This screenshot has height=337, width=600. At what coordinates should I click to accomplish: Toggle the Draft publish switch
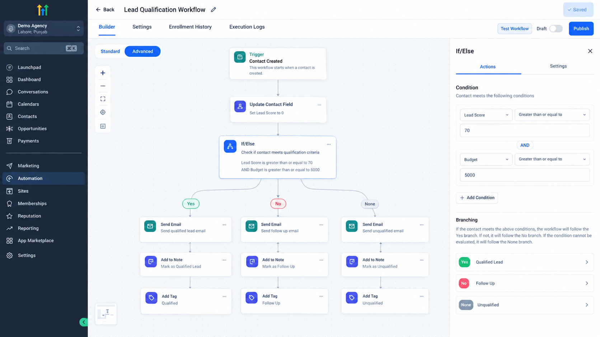pyautogui.click(x=556, y=29)
